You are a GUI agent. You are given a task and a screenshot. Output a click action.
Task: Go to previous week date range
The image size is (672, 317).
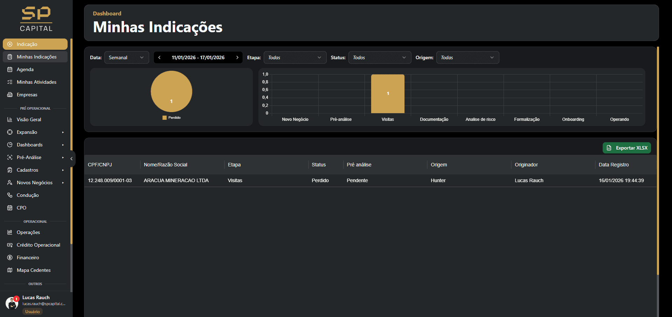(x=159, y=57)
